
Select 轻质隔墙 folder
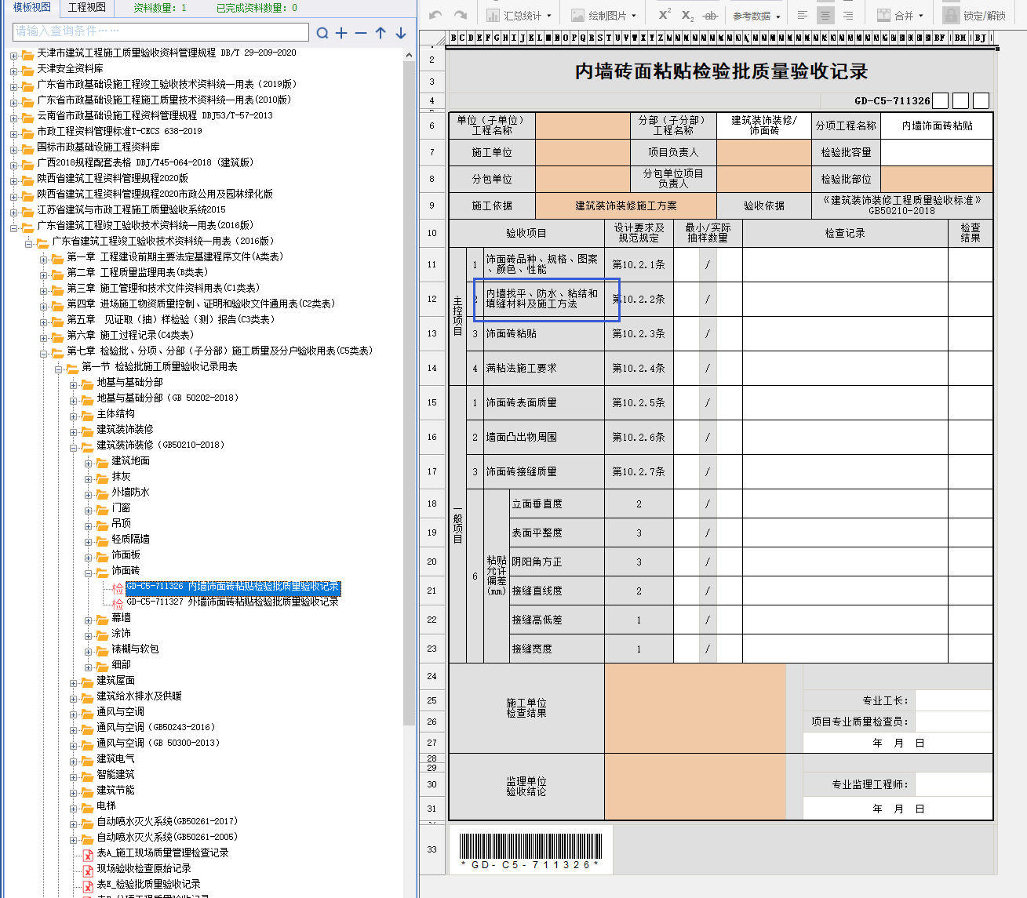coord(130,540)
